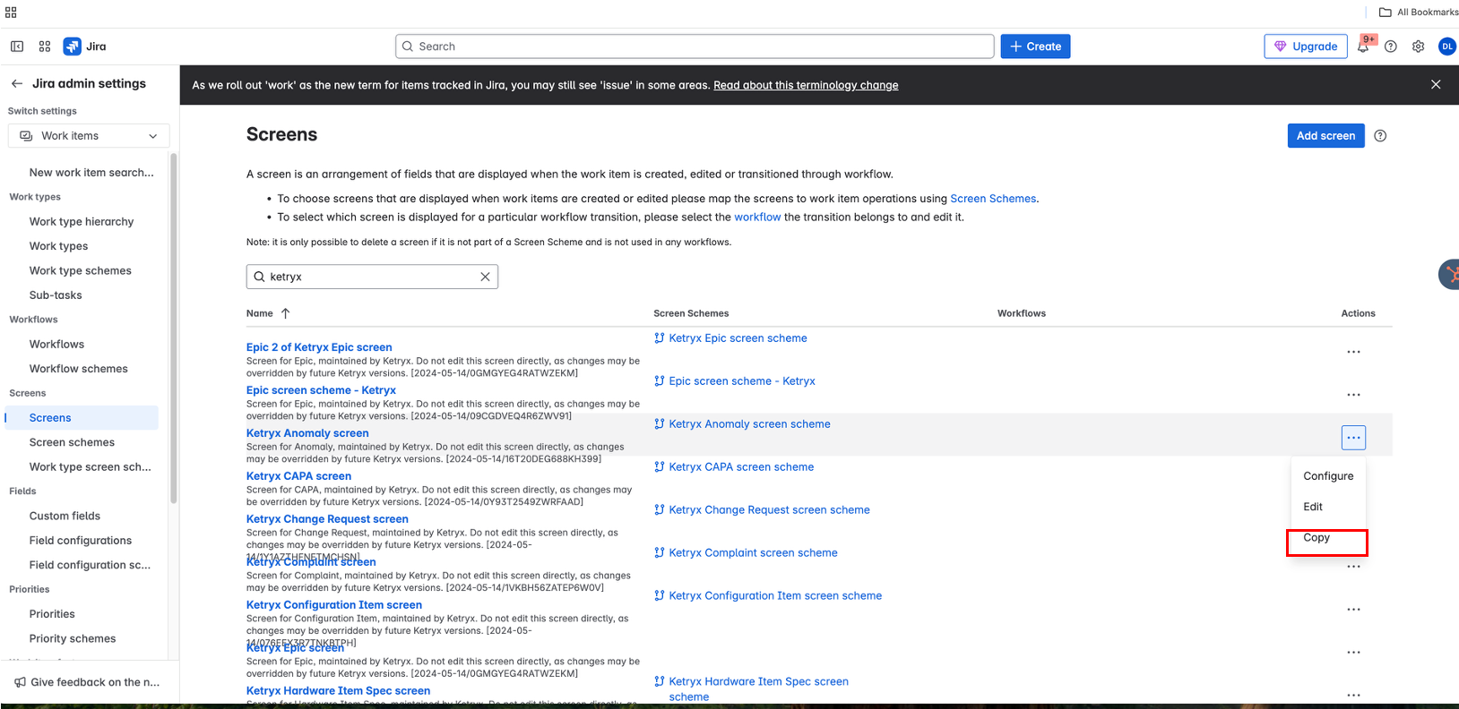
Task: Open Work type hierarchy in sidebar
Action: [x=82, y=222]
